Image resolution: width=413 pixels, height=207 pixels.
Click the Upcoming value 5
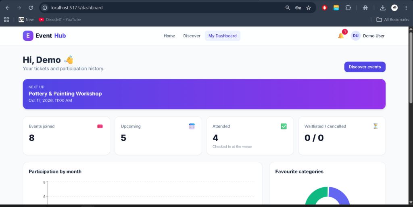point(123,138)
